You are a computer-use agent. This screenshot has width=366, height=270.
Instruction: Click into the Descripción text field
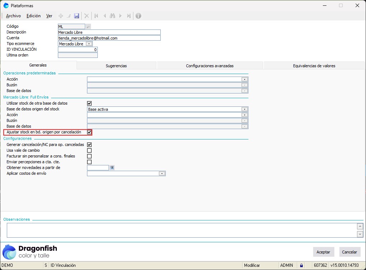[x=109, y=32]
